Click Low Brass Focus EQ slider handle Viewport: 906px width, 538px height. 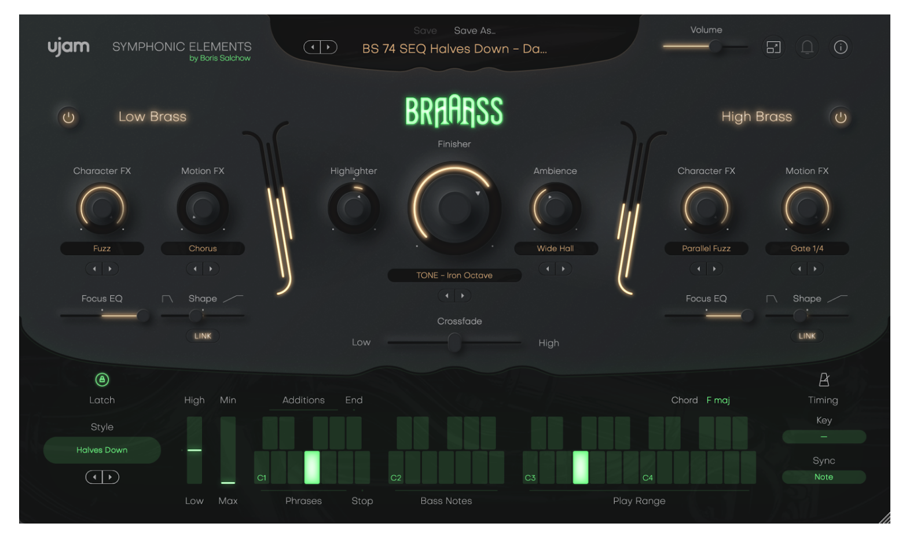142,315
